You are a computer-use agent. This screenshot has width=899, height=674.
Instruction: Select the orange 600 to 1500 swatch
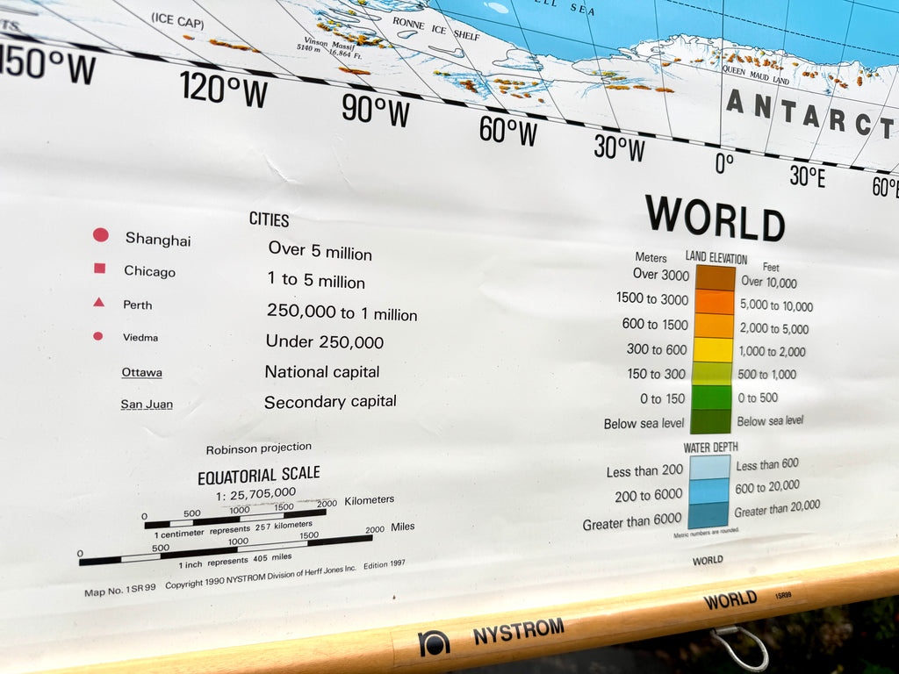714,326
